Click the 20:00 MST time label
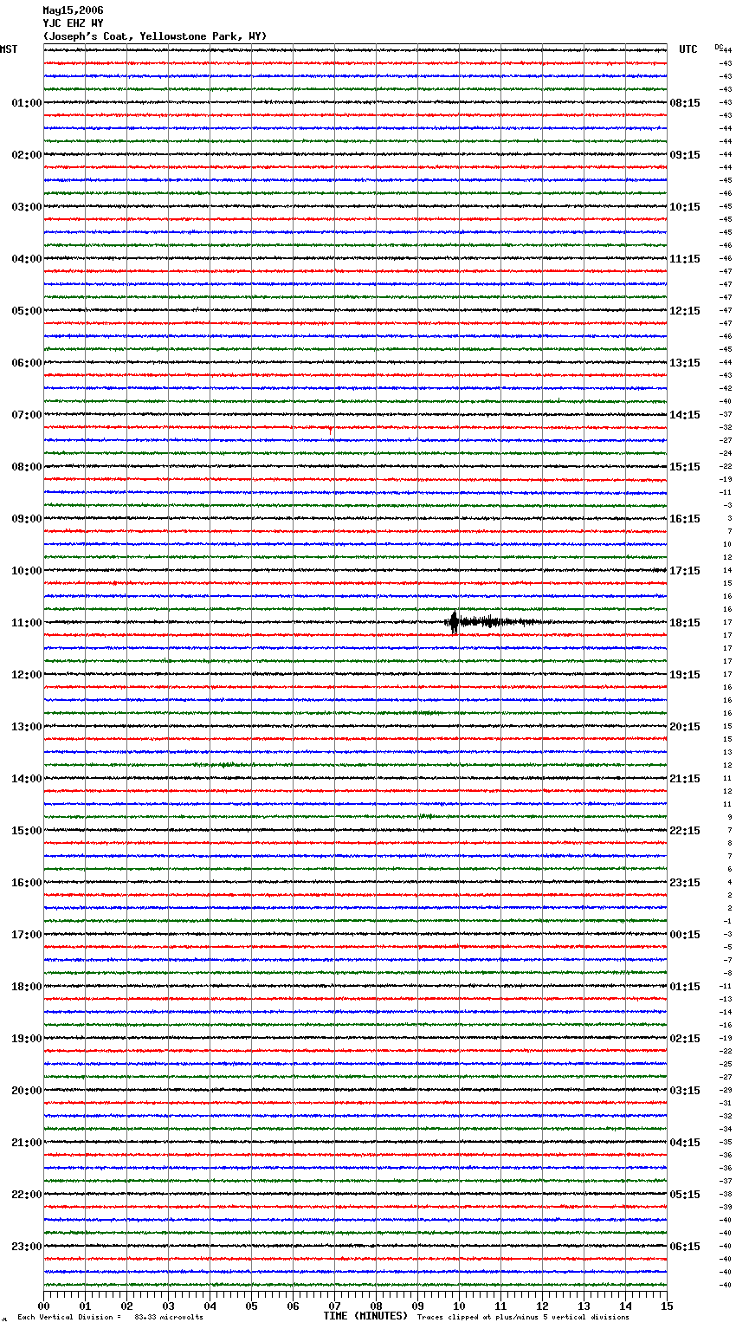Image resolution: width=736 pixels, height=1329 pixels. (27, 1091)
